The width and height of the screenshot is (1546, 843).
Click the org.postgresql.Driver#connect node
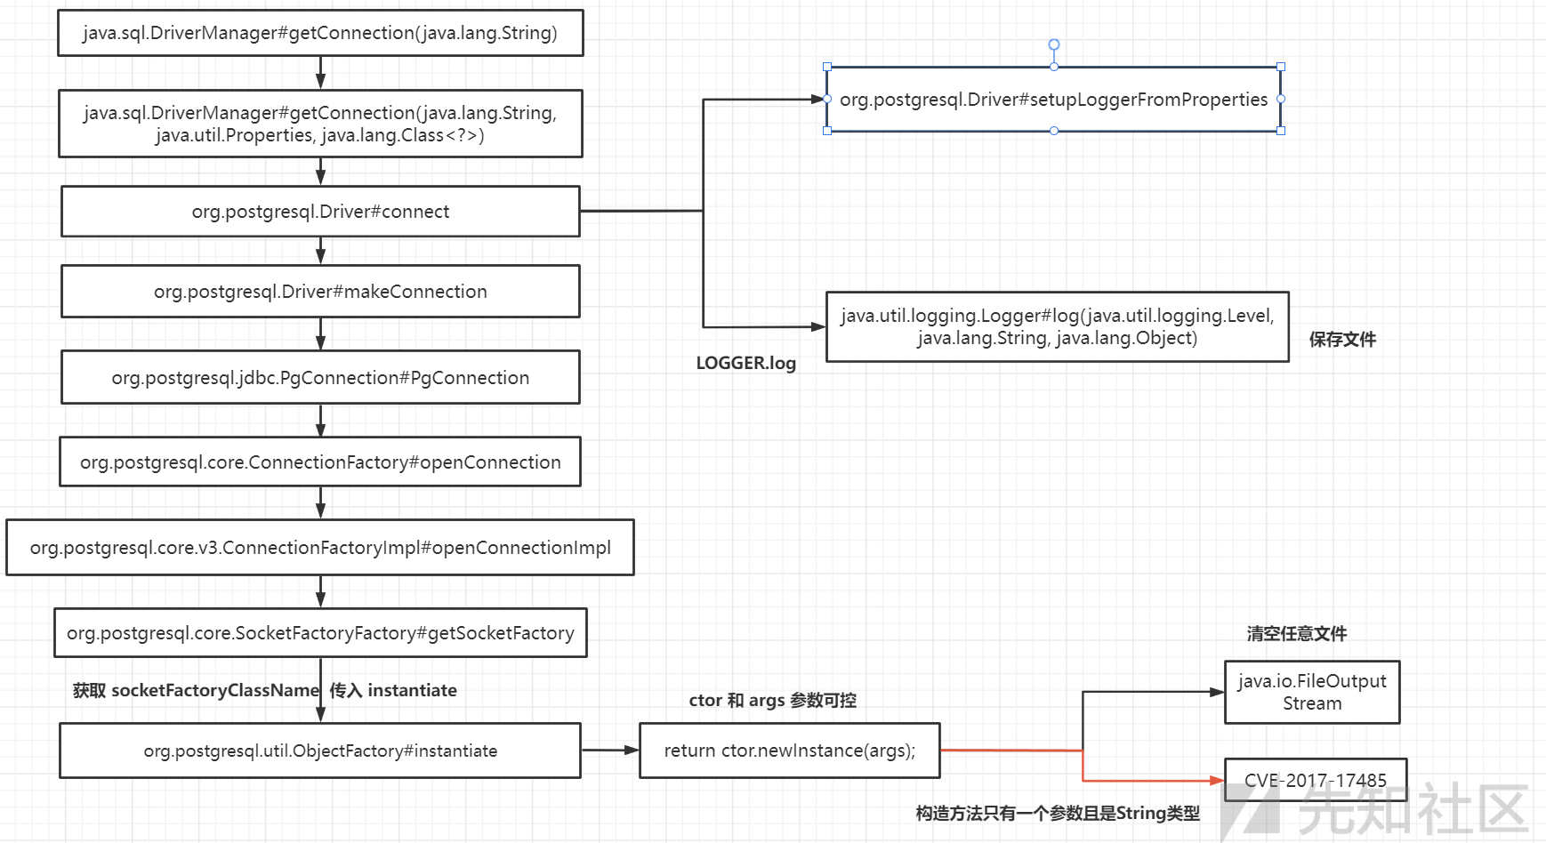point(320,212)
